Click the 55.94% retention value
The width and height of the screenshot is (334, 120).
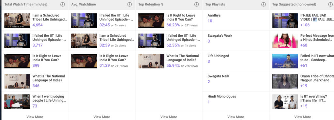click(x=173, y=66)
